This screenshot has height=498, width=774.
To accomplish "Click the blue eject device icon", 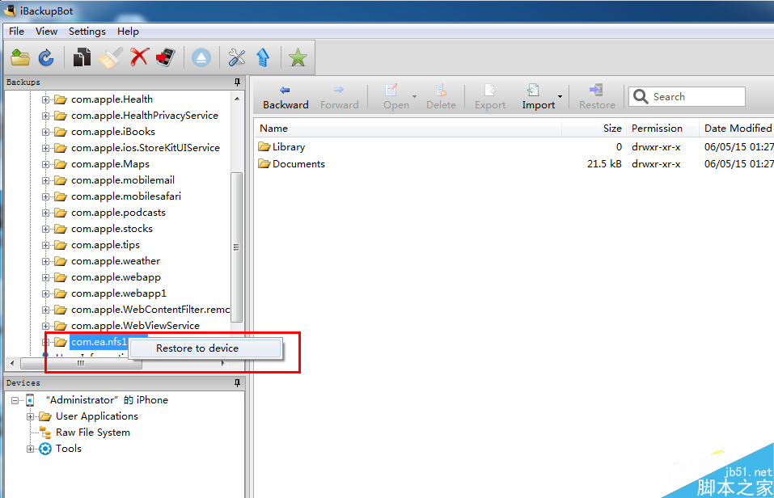I will (x=201, y=57).
